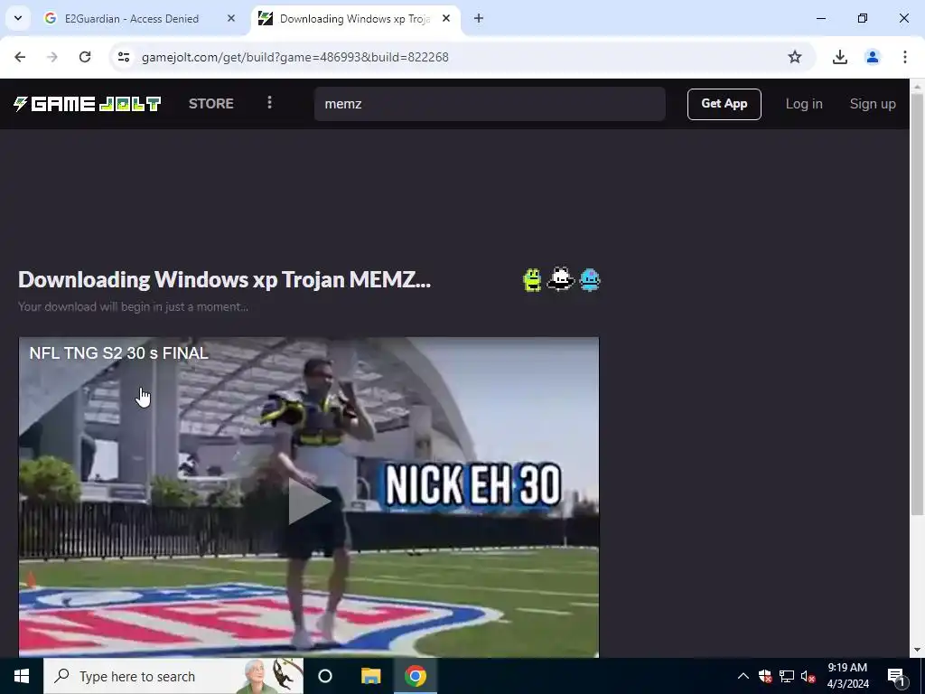The width and height of the screenshot is (925, 694).
Task: Click the Game Jolt logo
Action: click(88, 104)
